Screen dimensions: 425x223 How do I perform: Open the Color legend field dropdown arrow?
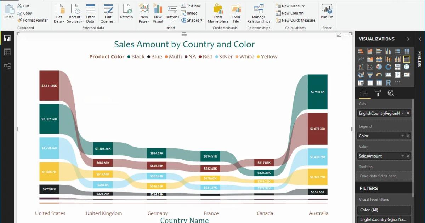point(402,136)
